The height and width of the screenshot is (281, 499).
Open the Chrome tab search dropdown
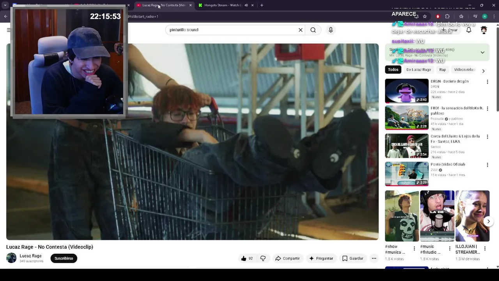point(5,5)
